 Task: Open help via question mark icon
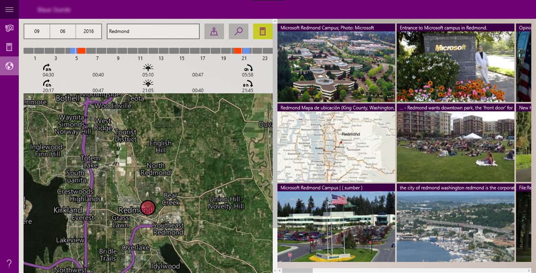[x=9, y=264]
